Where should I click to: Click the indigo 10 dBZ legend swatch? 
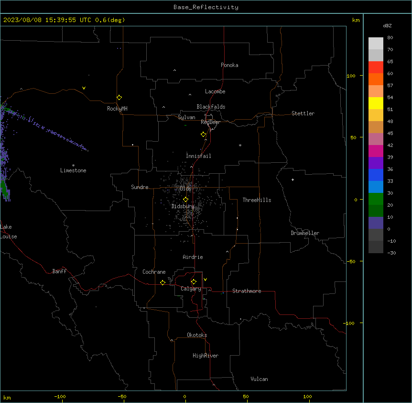pyautogui.click(x=376, y=223)
